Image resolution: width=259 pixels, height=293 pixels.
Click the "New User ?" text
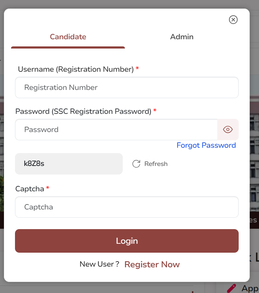[99, 264]
